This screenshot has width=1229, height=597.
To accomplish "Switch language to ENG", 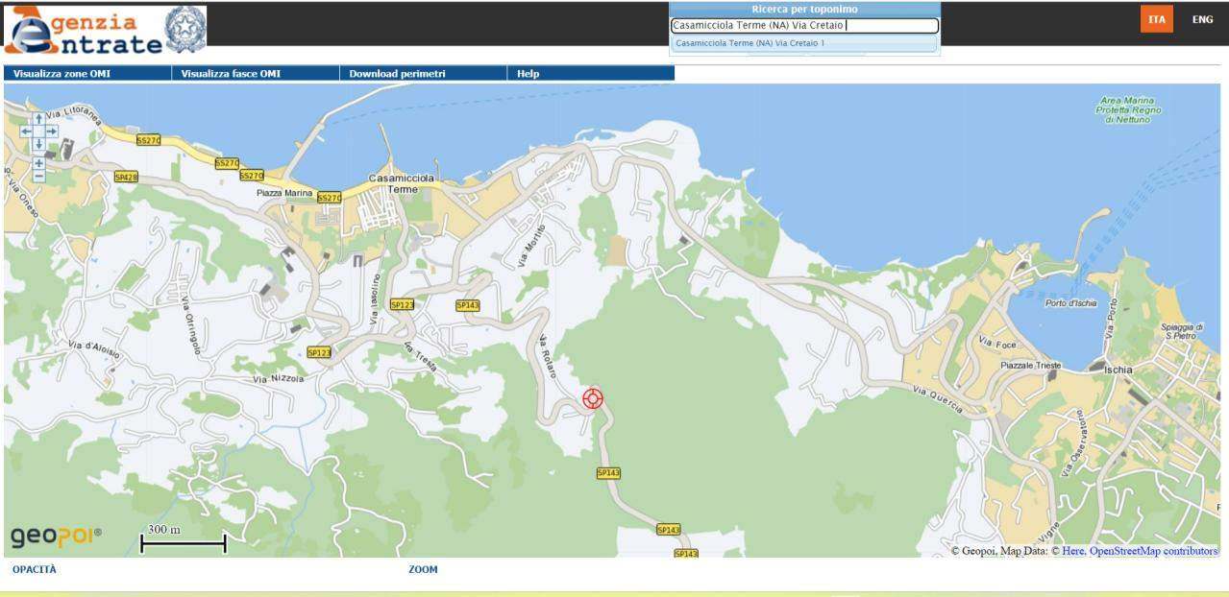I will point(1202,19).
